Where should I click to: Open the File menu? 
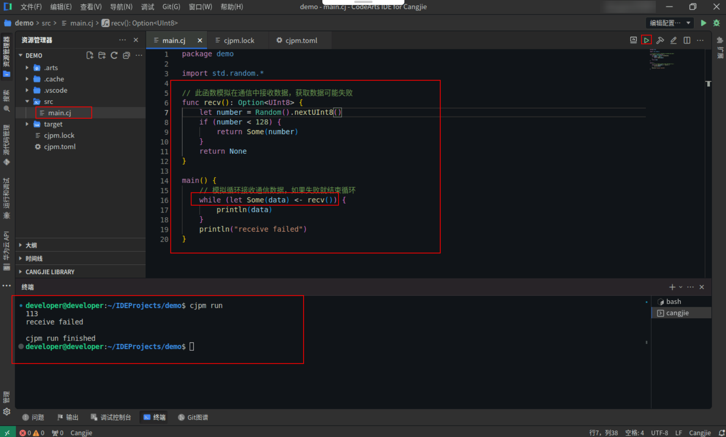tap(31, 7)
